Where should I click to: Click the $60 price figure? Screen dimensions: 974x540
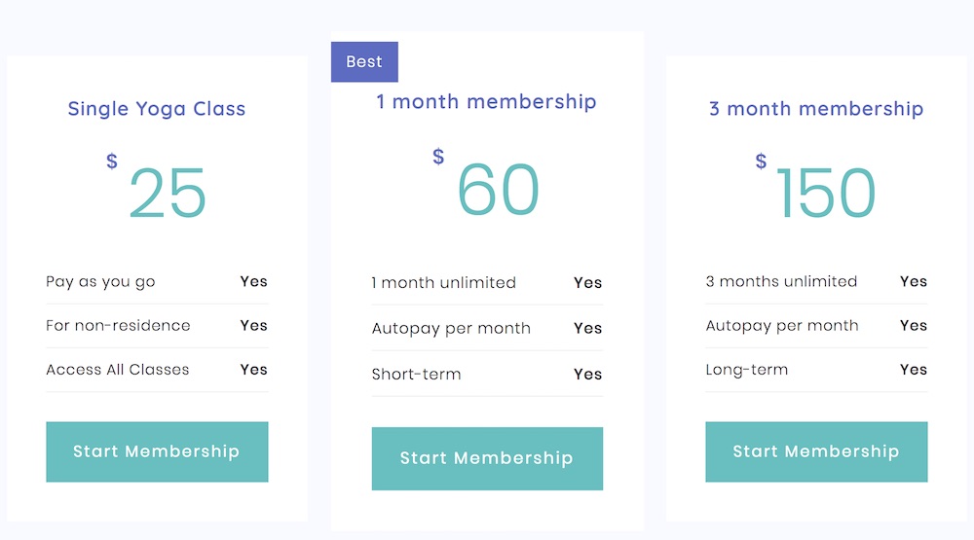(486, 183)
